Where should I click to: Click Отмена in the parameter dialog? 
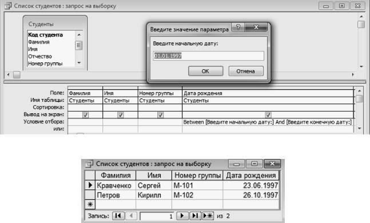click(246, 71)
